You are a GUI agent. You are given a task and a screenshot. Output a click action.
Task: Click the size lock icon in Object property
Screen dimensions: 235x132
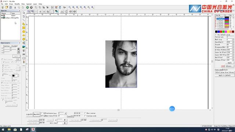coord(18,49)
